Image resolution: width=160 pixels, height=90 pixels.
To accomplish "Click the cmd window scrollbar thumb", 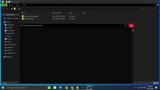I will 133,30.
